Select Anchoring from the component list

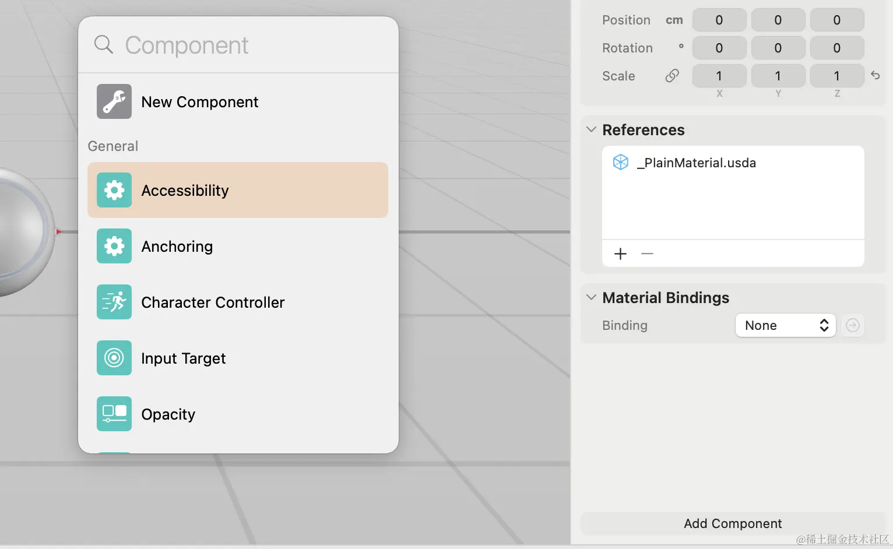238,246
